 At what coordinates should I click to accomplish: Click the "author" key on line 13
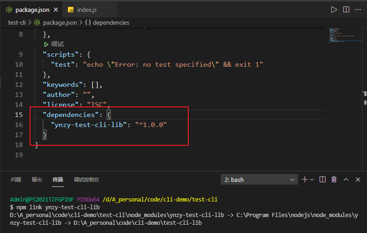[59, 95]
